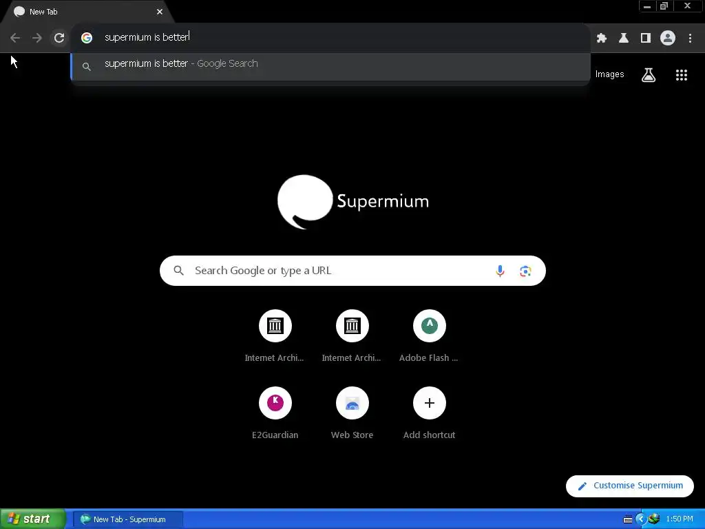Toggle the side panel icon
This screenshot has height=529, width=705.
(x=646, y=38)
